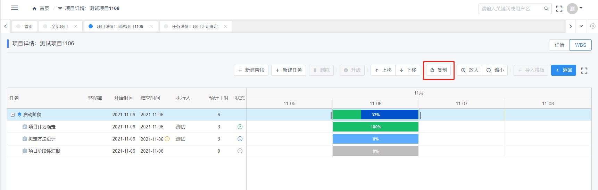The width and height of the screenshot is (598, 190).
Task: Close the 任务详情: 项目计划确定 tab
Action: 225,26
